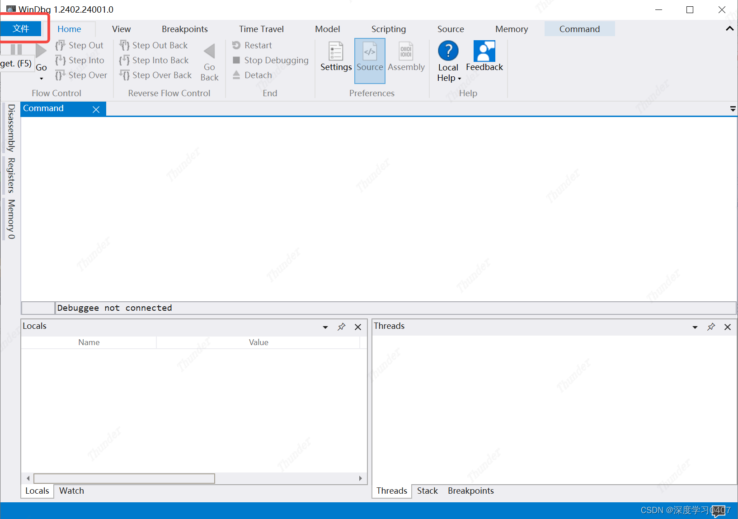Click the Step Out label

(x=86, y=45)
